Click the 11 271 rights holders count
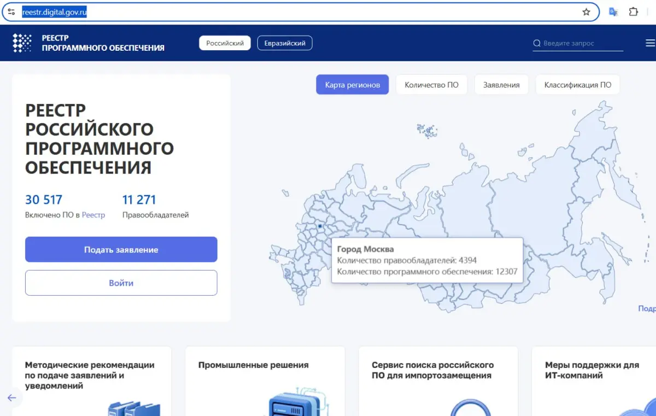The height and width of the screenshot is (416, 656). point(139,200)
